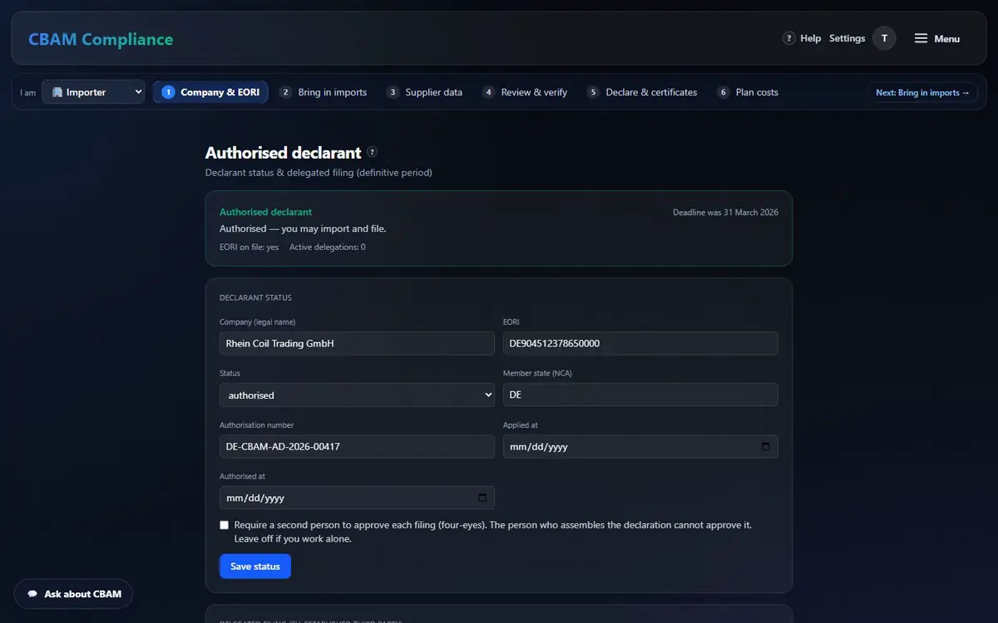Viewport: 998px width, 623px height.
Task: Click the text 'Active delegations: 0'
Action: tap(328, 248)
